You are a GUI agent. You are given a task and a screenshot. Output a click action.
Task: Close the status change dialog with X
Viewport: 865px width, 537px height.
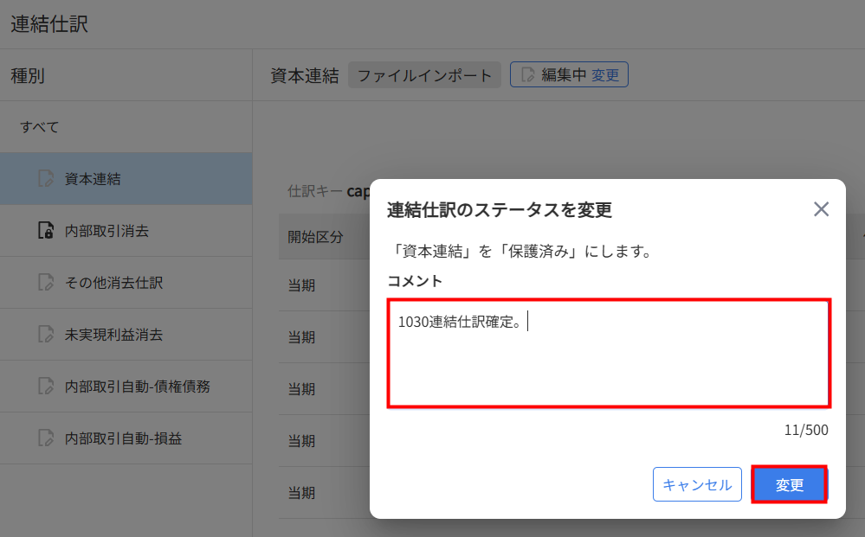[x=821, y=209]
